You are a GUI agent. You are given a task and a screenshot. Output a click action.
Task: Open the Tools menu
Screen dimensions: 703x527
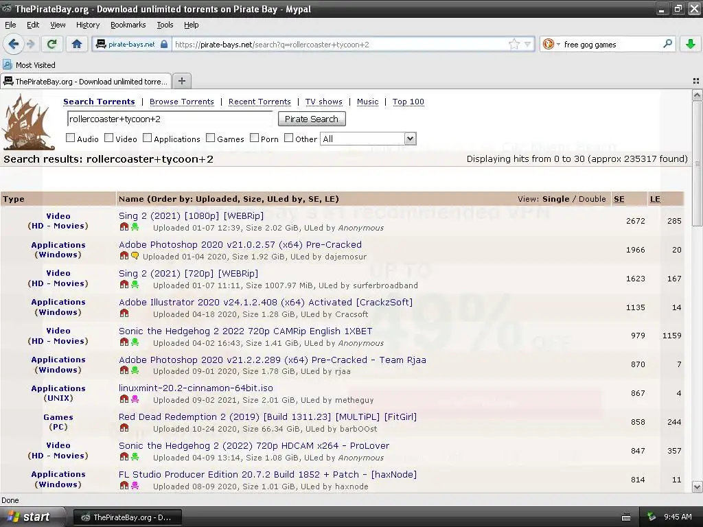click(x=165, y=25)
